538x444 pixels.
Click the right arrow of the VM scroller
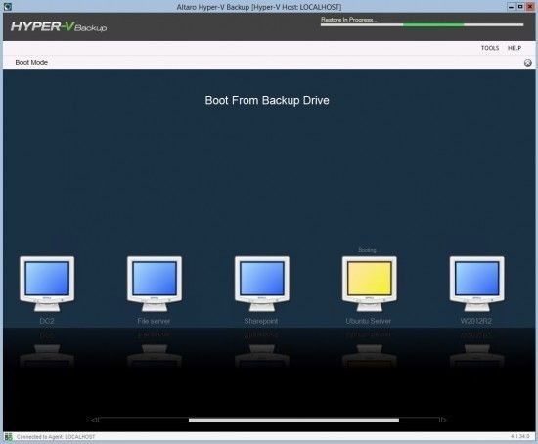(444, 420)
